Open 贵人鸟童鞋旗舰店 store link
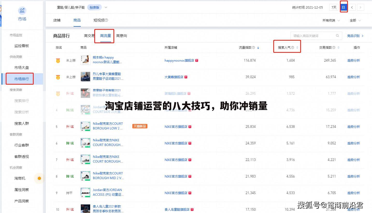372x213 pixels. pyautogui.click(x=177, y=210)
